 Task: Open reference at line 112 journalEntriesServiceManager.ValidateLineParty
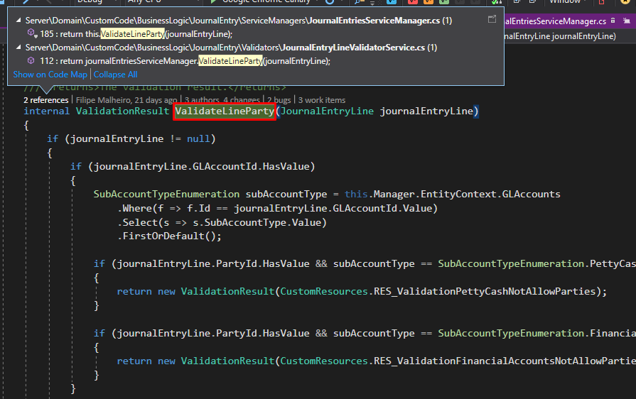[x=185, y=61]
